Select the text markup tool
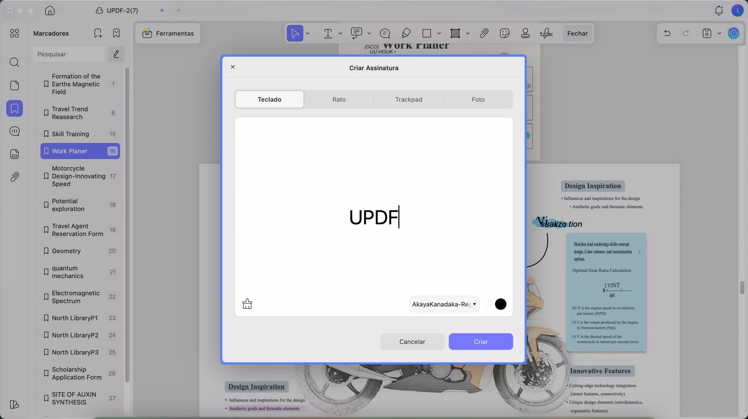748x419 pixels. click(x=328, y=33)
